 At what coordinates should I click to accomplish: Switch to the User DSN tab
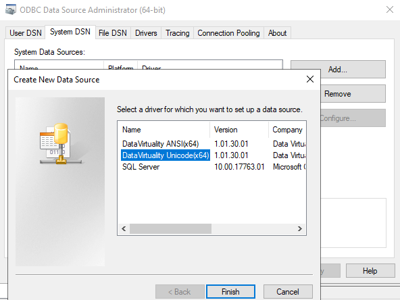coord(26,33)
